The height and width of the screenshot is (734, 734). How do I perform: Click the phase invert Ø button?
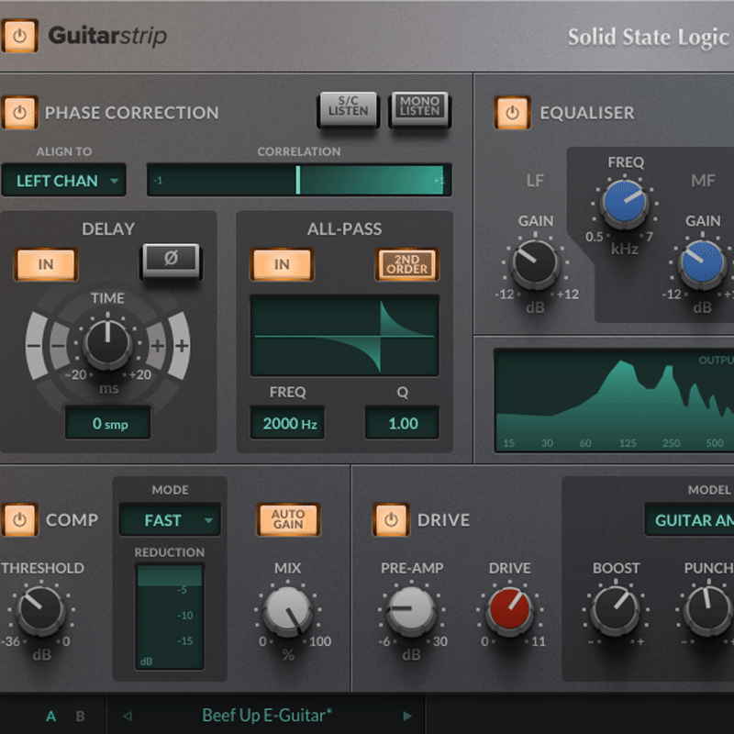(x=170, y=261)
